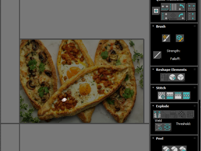
Task: Click the "Peel" title text
Action: coord(160,138)
